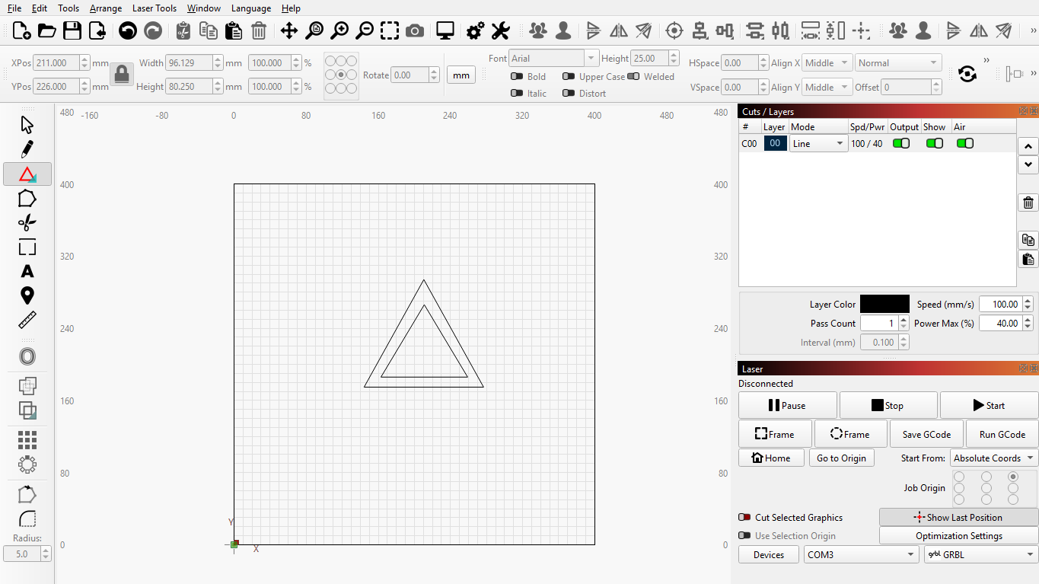The width and height of the screenshot is (1039, 584).
Task: Toggle the Bold font switch
Action: [x=518, y=77]
